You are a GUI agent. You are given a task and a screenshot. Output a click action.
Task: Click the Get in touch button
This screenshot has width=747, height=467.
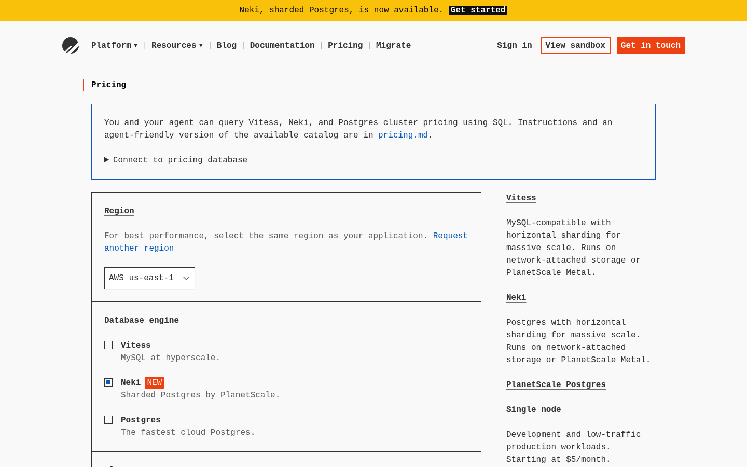click(x=651, y=46)
